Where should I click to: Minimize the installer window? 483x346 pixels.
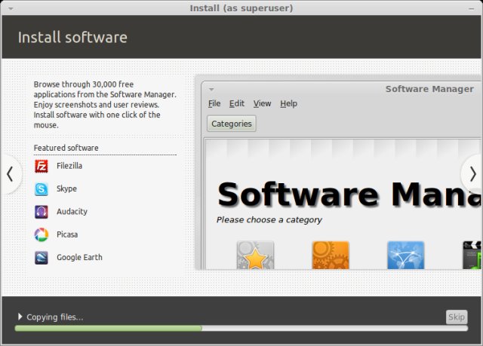click(x=471, y=8)
